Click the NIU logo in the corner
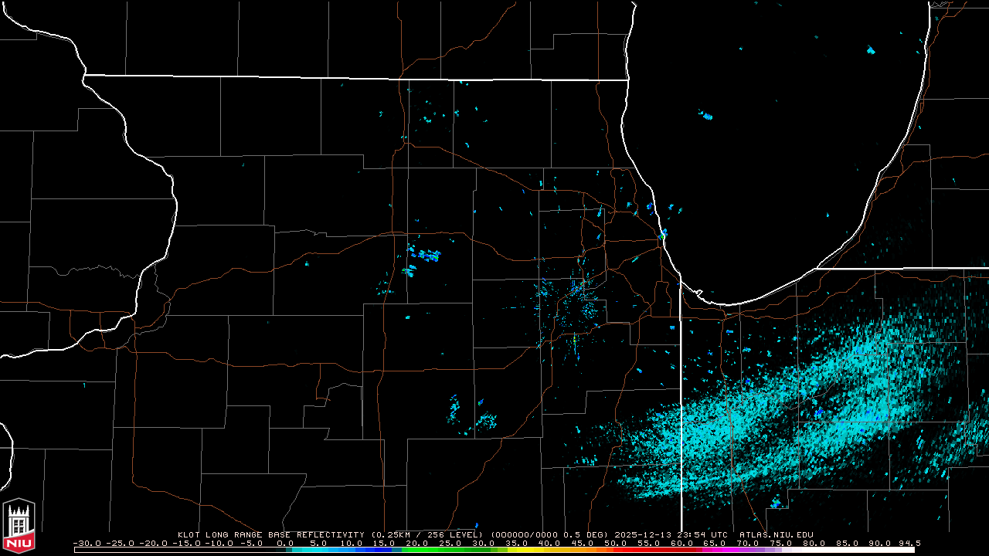Screen dimensions: 989x556 pos(19,527)
